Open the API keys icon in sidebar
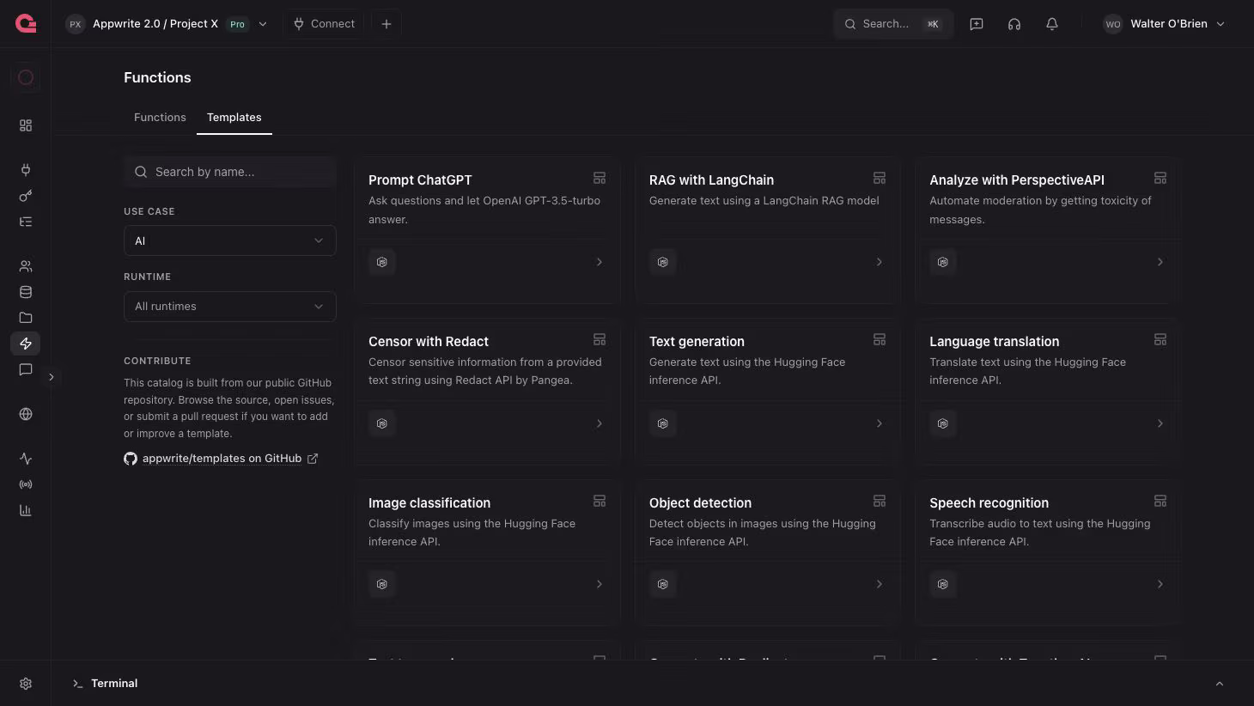This screenshot has height=706, width=1254. point(26,196)
